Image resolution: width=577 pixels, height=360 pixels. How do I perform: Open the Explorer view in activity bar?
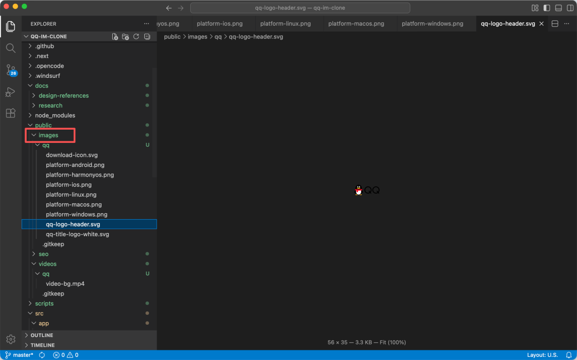(11, 26)
